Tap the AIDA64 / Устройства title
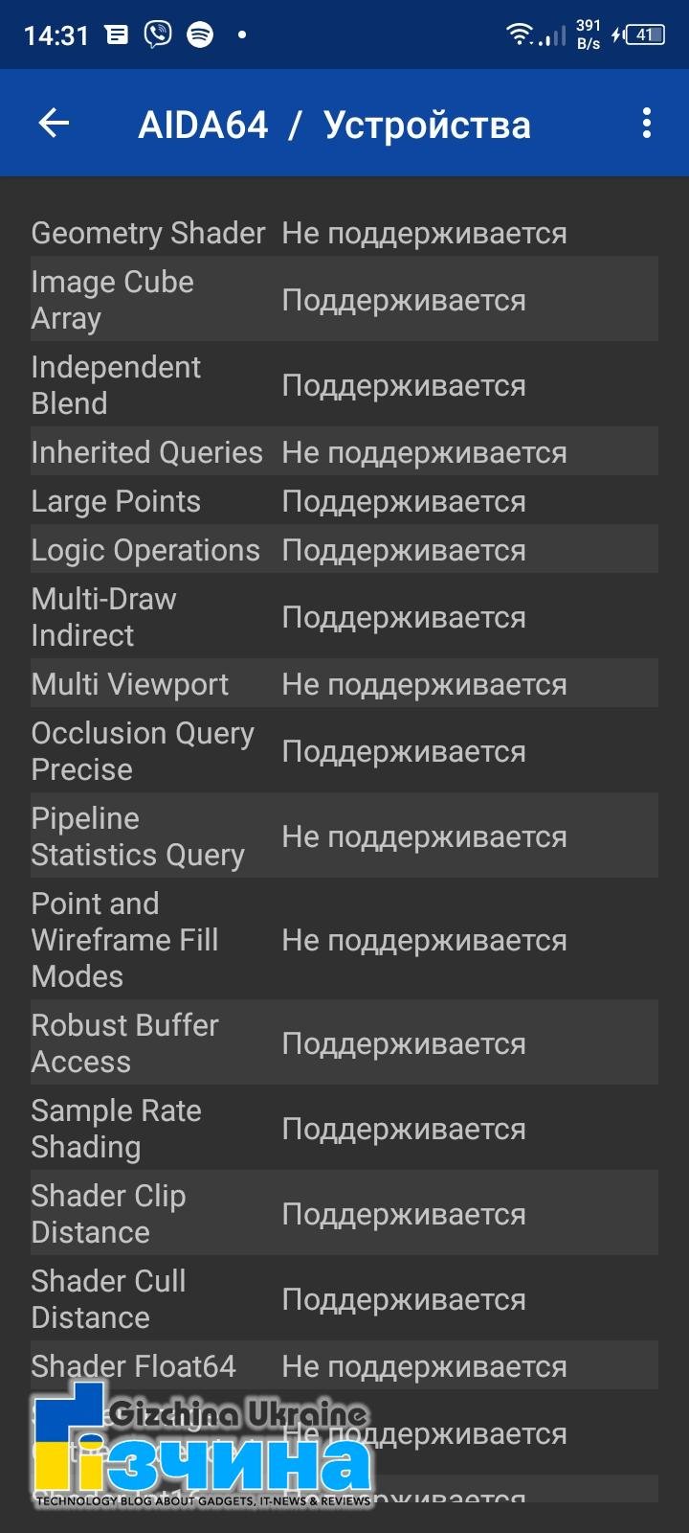 click(334, 125)
